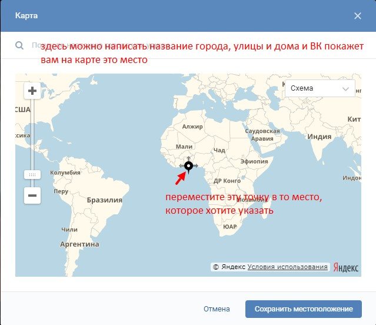Click the red Яндекс logo
Image resolution: width=376 pixels, height=325 pixels.
345,267
